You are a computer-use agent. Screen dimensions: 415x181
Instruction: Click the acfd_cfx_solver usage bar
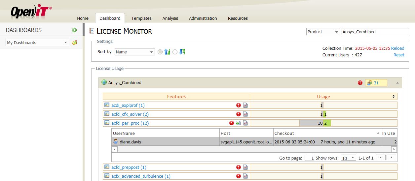[x=323, y=114]
